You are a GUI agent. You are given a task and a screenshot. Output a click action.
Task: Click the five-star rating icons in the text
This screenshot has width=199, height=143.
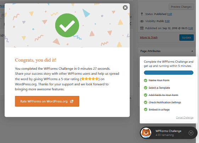click(90, 79)
